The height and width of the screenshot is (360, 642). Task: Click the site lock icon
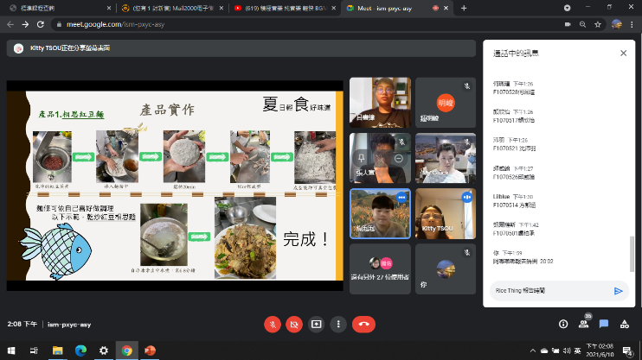click(59, 24)
